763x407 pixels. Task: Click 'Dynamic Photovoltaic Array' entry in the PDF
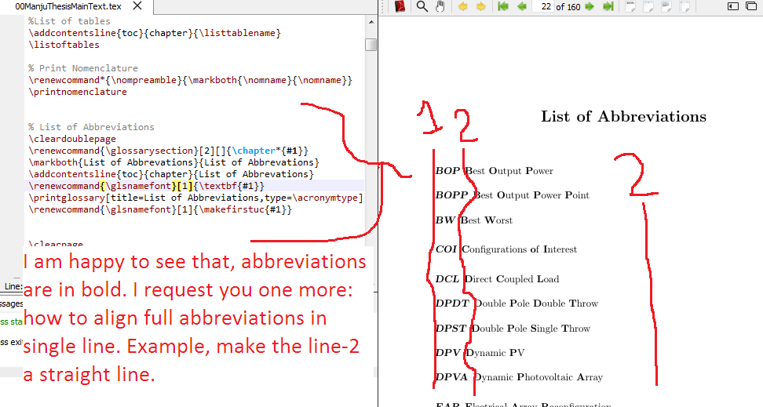pos(538,377)
